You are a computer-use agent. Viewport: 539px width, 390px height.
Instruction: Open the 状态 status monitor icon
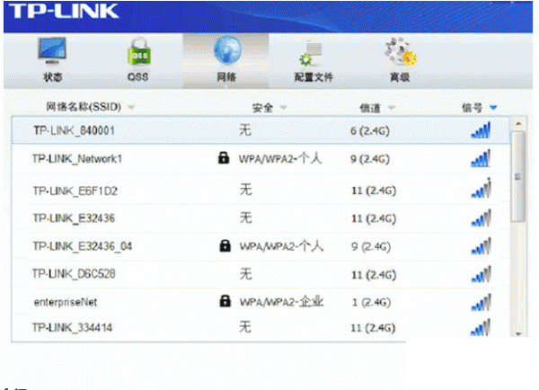coord(52,50)
